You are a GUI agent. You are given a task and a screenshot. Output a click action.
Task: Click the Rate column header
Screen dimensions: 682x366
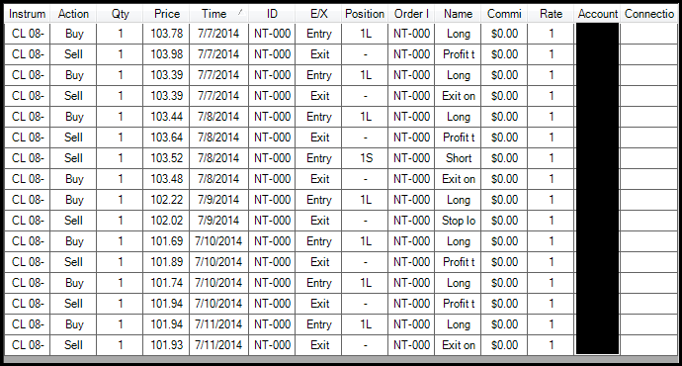click(551, 14)
